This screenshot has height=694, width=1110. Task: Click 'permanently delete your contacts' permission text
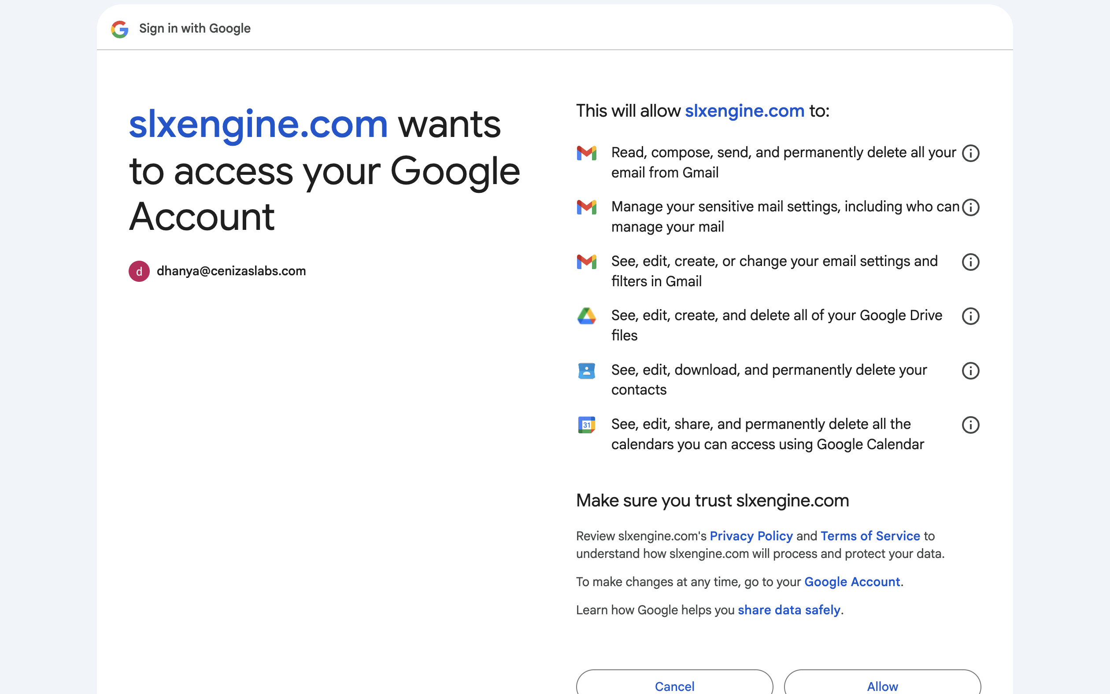[x=769, y=380]
